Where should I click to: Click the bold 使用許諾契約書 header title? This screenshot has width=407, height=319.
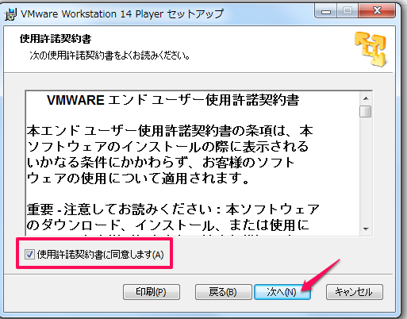click(x=56, y=39)
